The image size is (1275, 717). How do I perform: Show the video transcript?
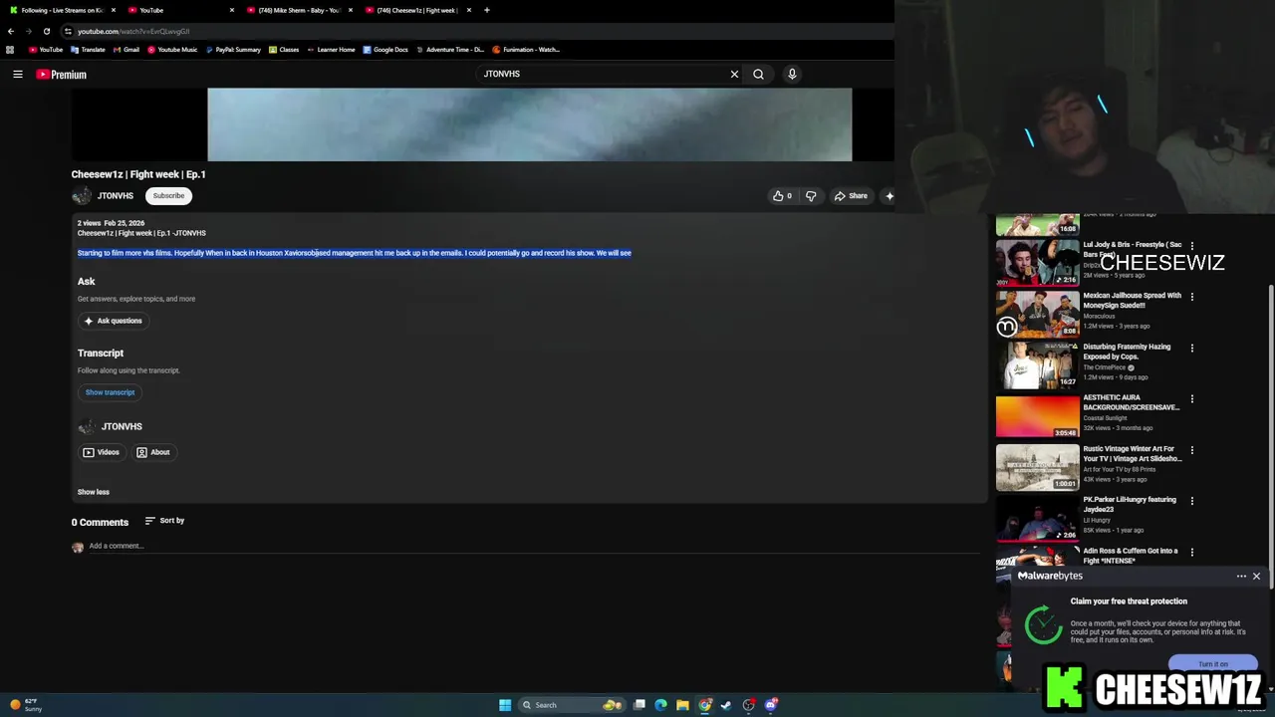tap(110, 392)
